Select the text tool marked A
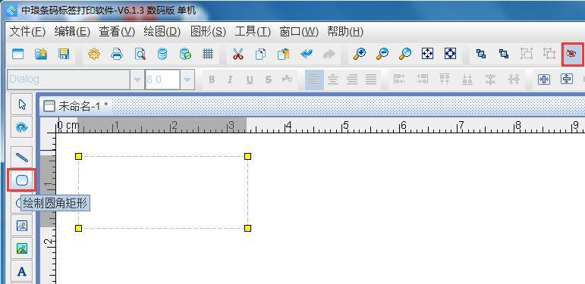Image resolution: width=585 pixels, height=284 pixels. tap(22, 272)
